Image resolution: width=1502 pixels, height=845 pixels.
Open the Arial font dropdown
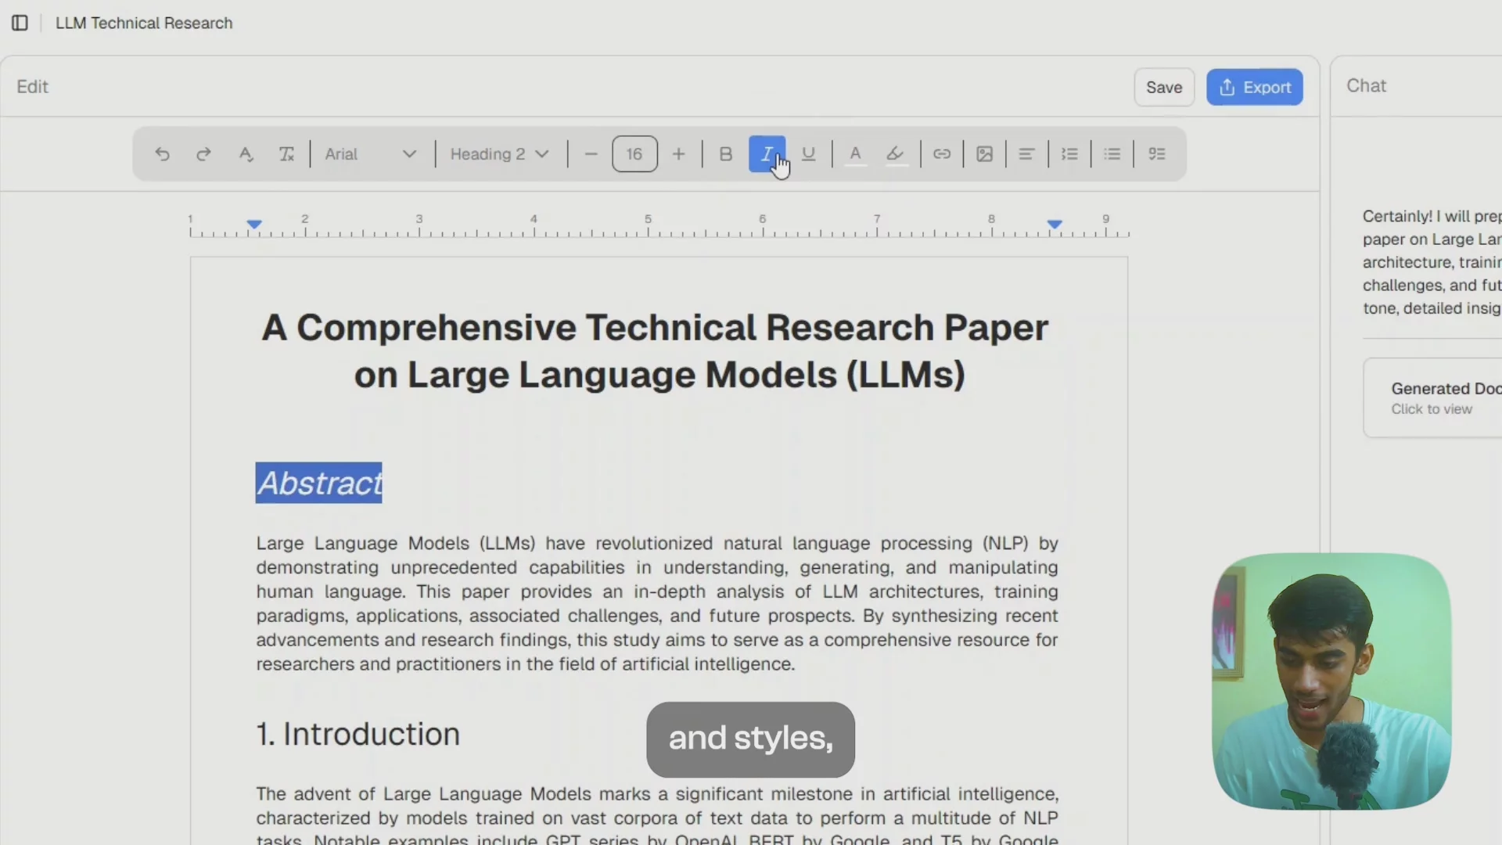pos(370,154)
